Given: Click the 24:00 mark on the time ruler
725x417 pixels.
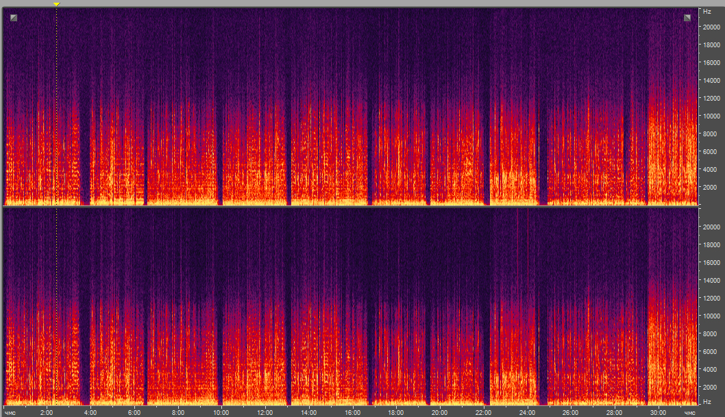Looking at the screenshot, I should pos(527,413).
